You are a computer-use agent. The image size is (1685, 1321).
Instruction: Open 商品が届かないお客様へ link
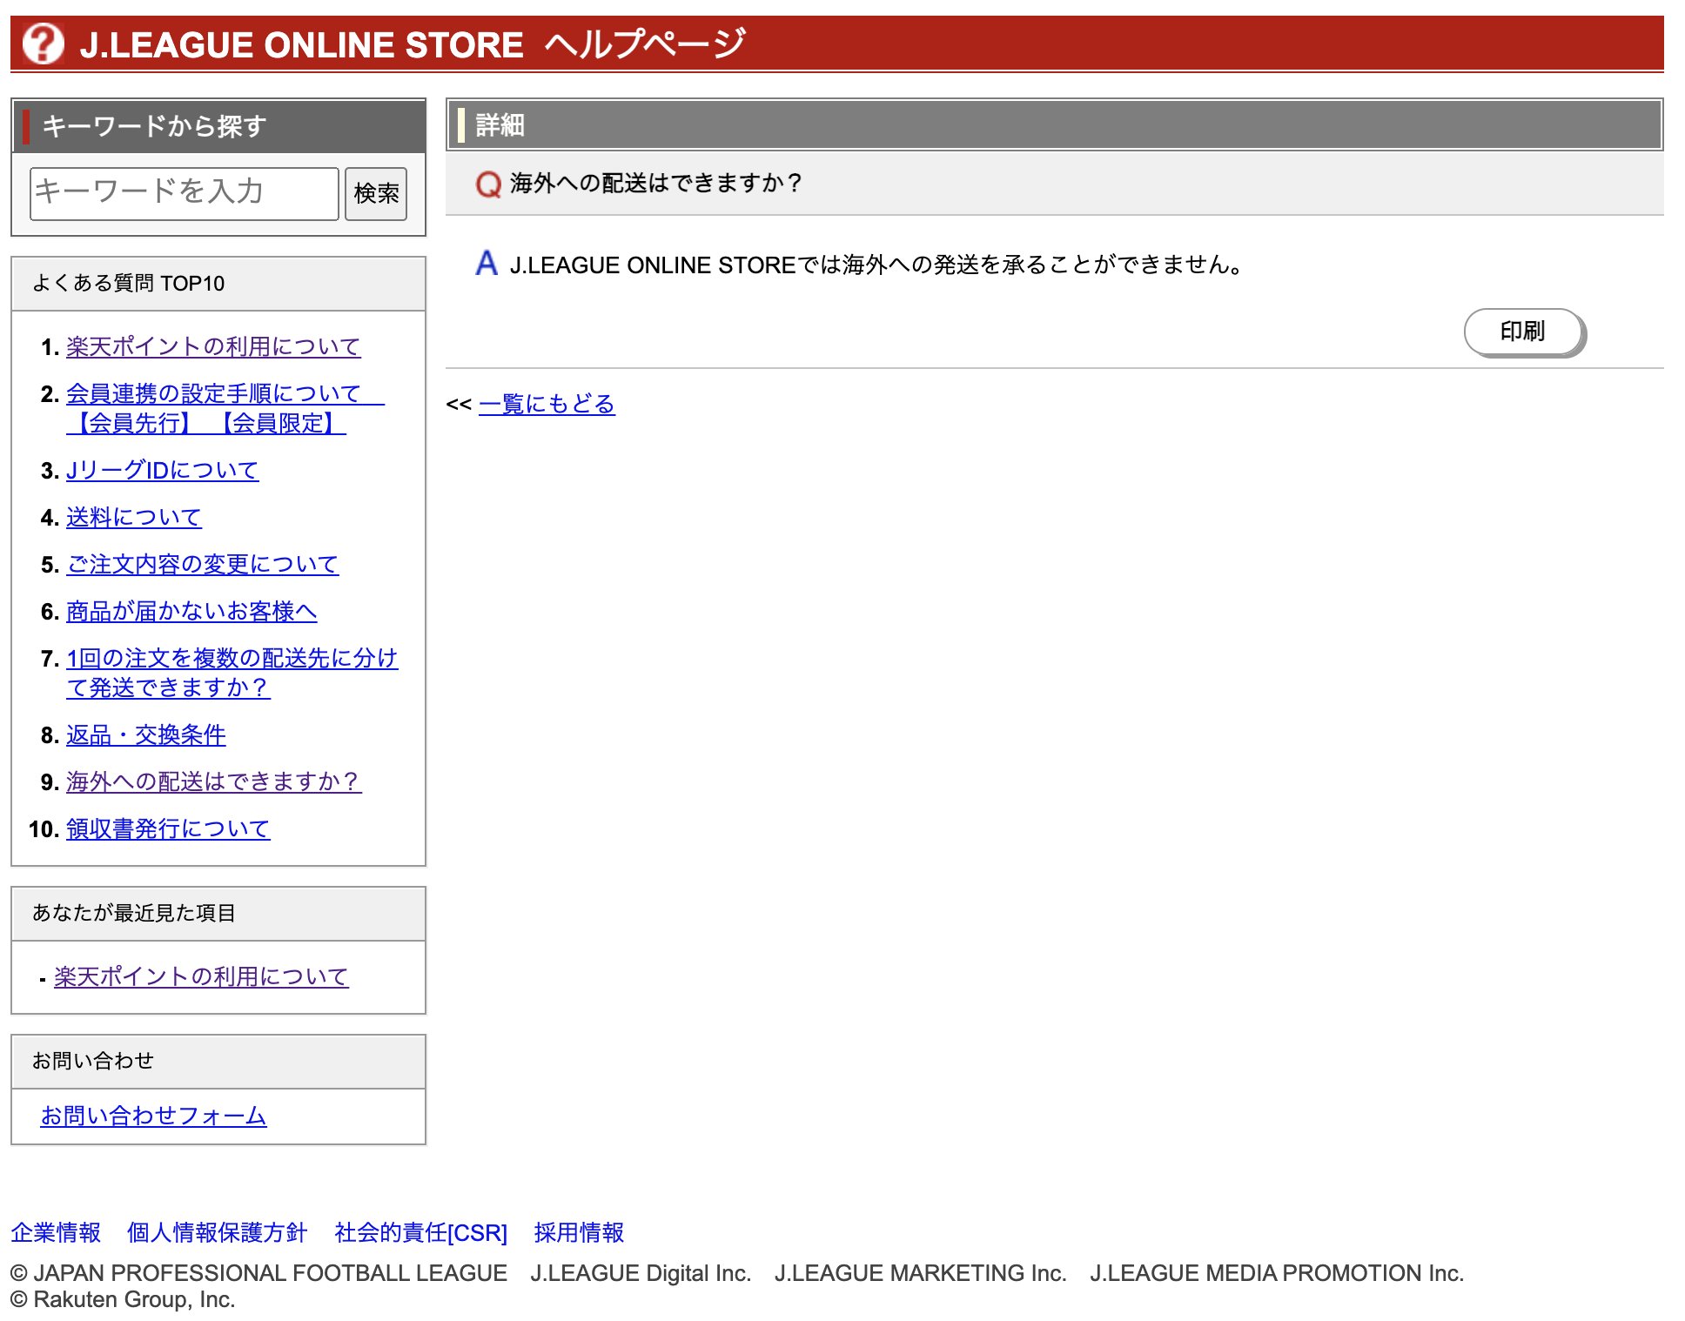click(191, 611)
